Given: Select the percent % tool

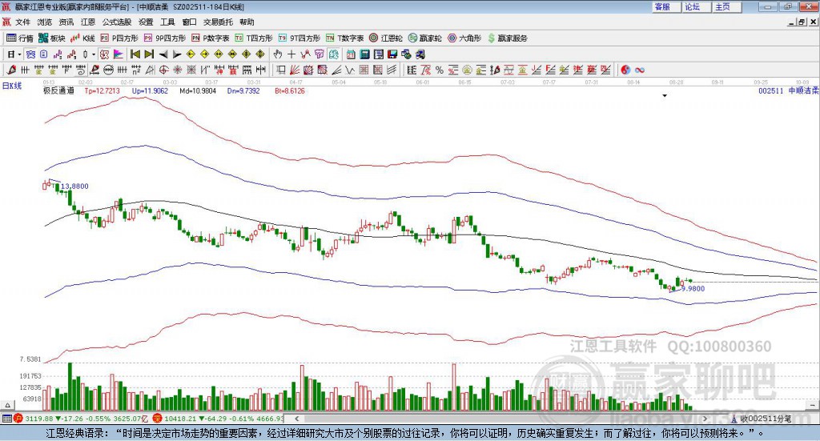Looking at the screenshot, I should click(x=440, y=70).
